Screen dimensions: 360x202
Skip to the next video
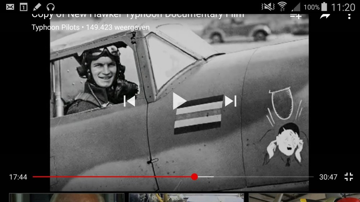(x=230, y=101)
